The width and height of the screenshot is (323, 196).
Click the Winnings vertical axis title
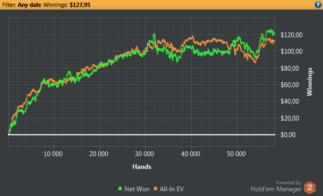(310, 82)
